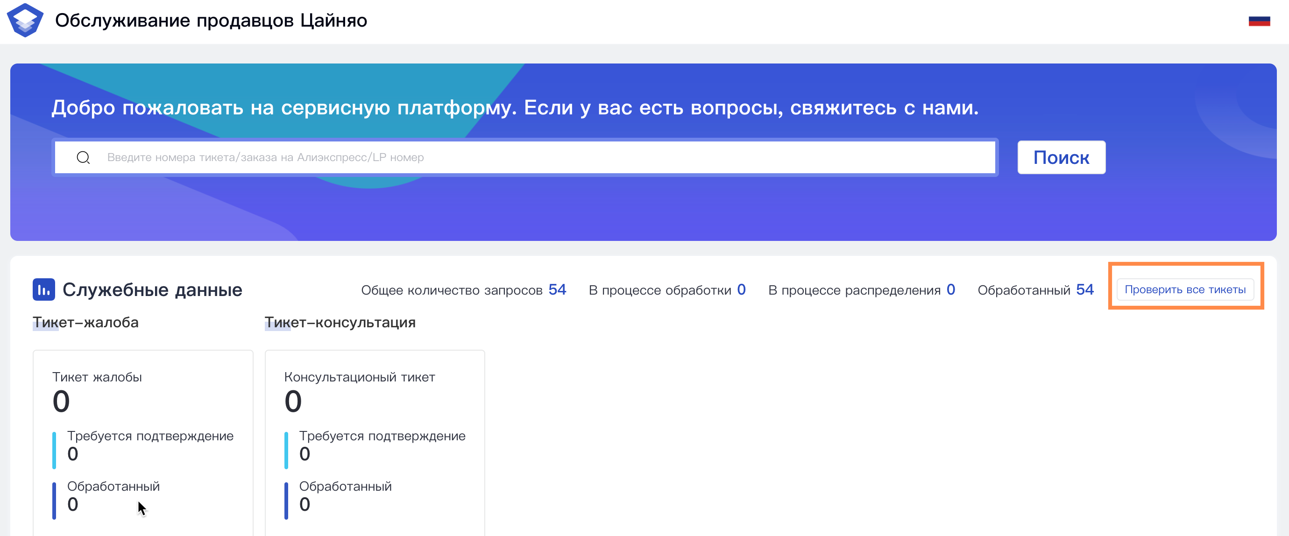Click Обслуживание продавцов Цайняо header title
1289x536 pixels.
click(x=211, y=21)
